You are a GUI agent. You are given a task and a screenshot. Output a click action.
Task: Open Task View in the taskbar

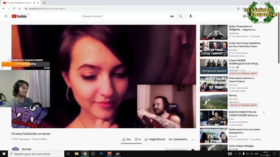[x=68, y=154]
